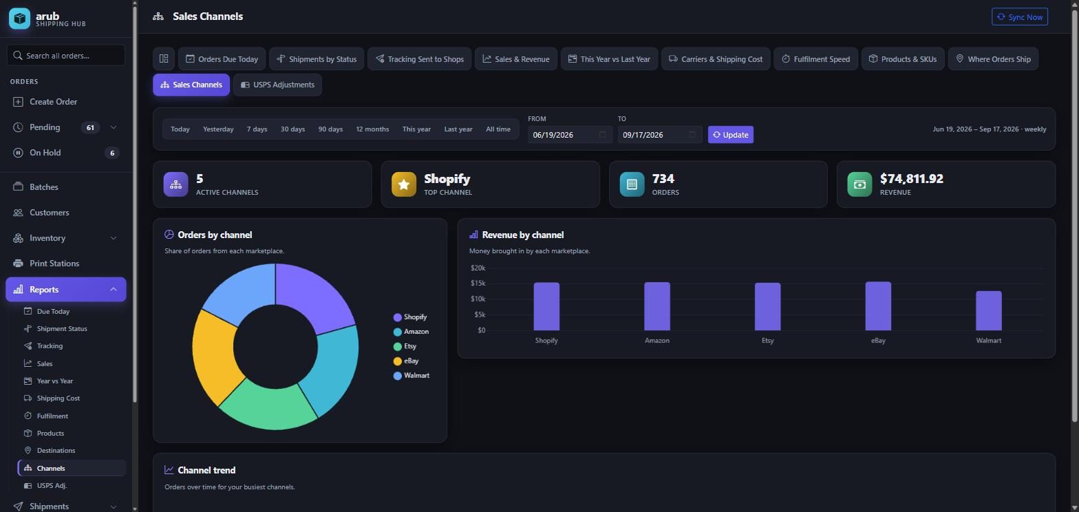The image size is (1079, 512).
Task: Open Year vs Year report in sidebar
Action: 55,381
